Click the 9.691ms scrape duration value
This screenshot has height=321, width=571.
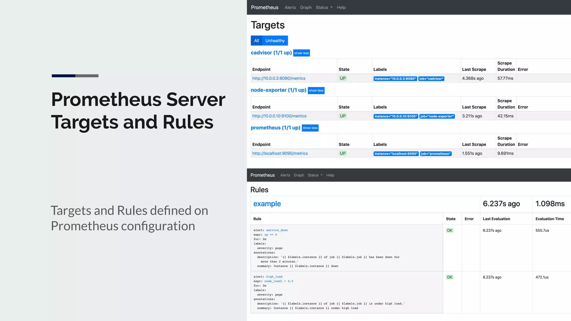click(x=505, y=153)
